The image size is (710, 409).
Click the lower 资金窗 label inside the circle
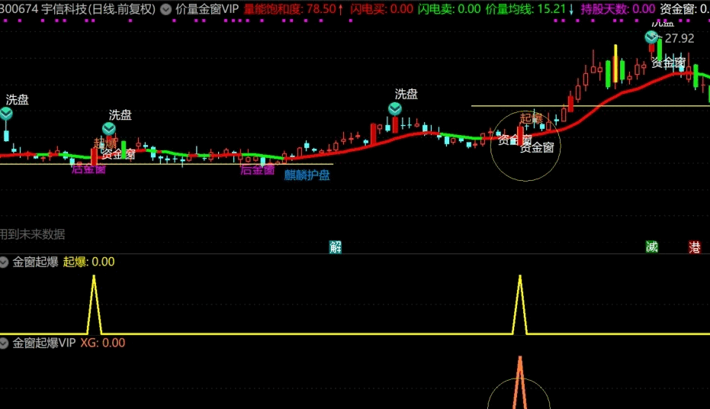537,148
